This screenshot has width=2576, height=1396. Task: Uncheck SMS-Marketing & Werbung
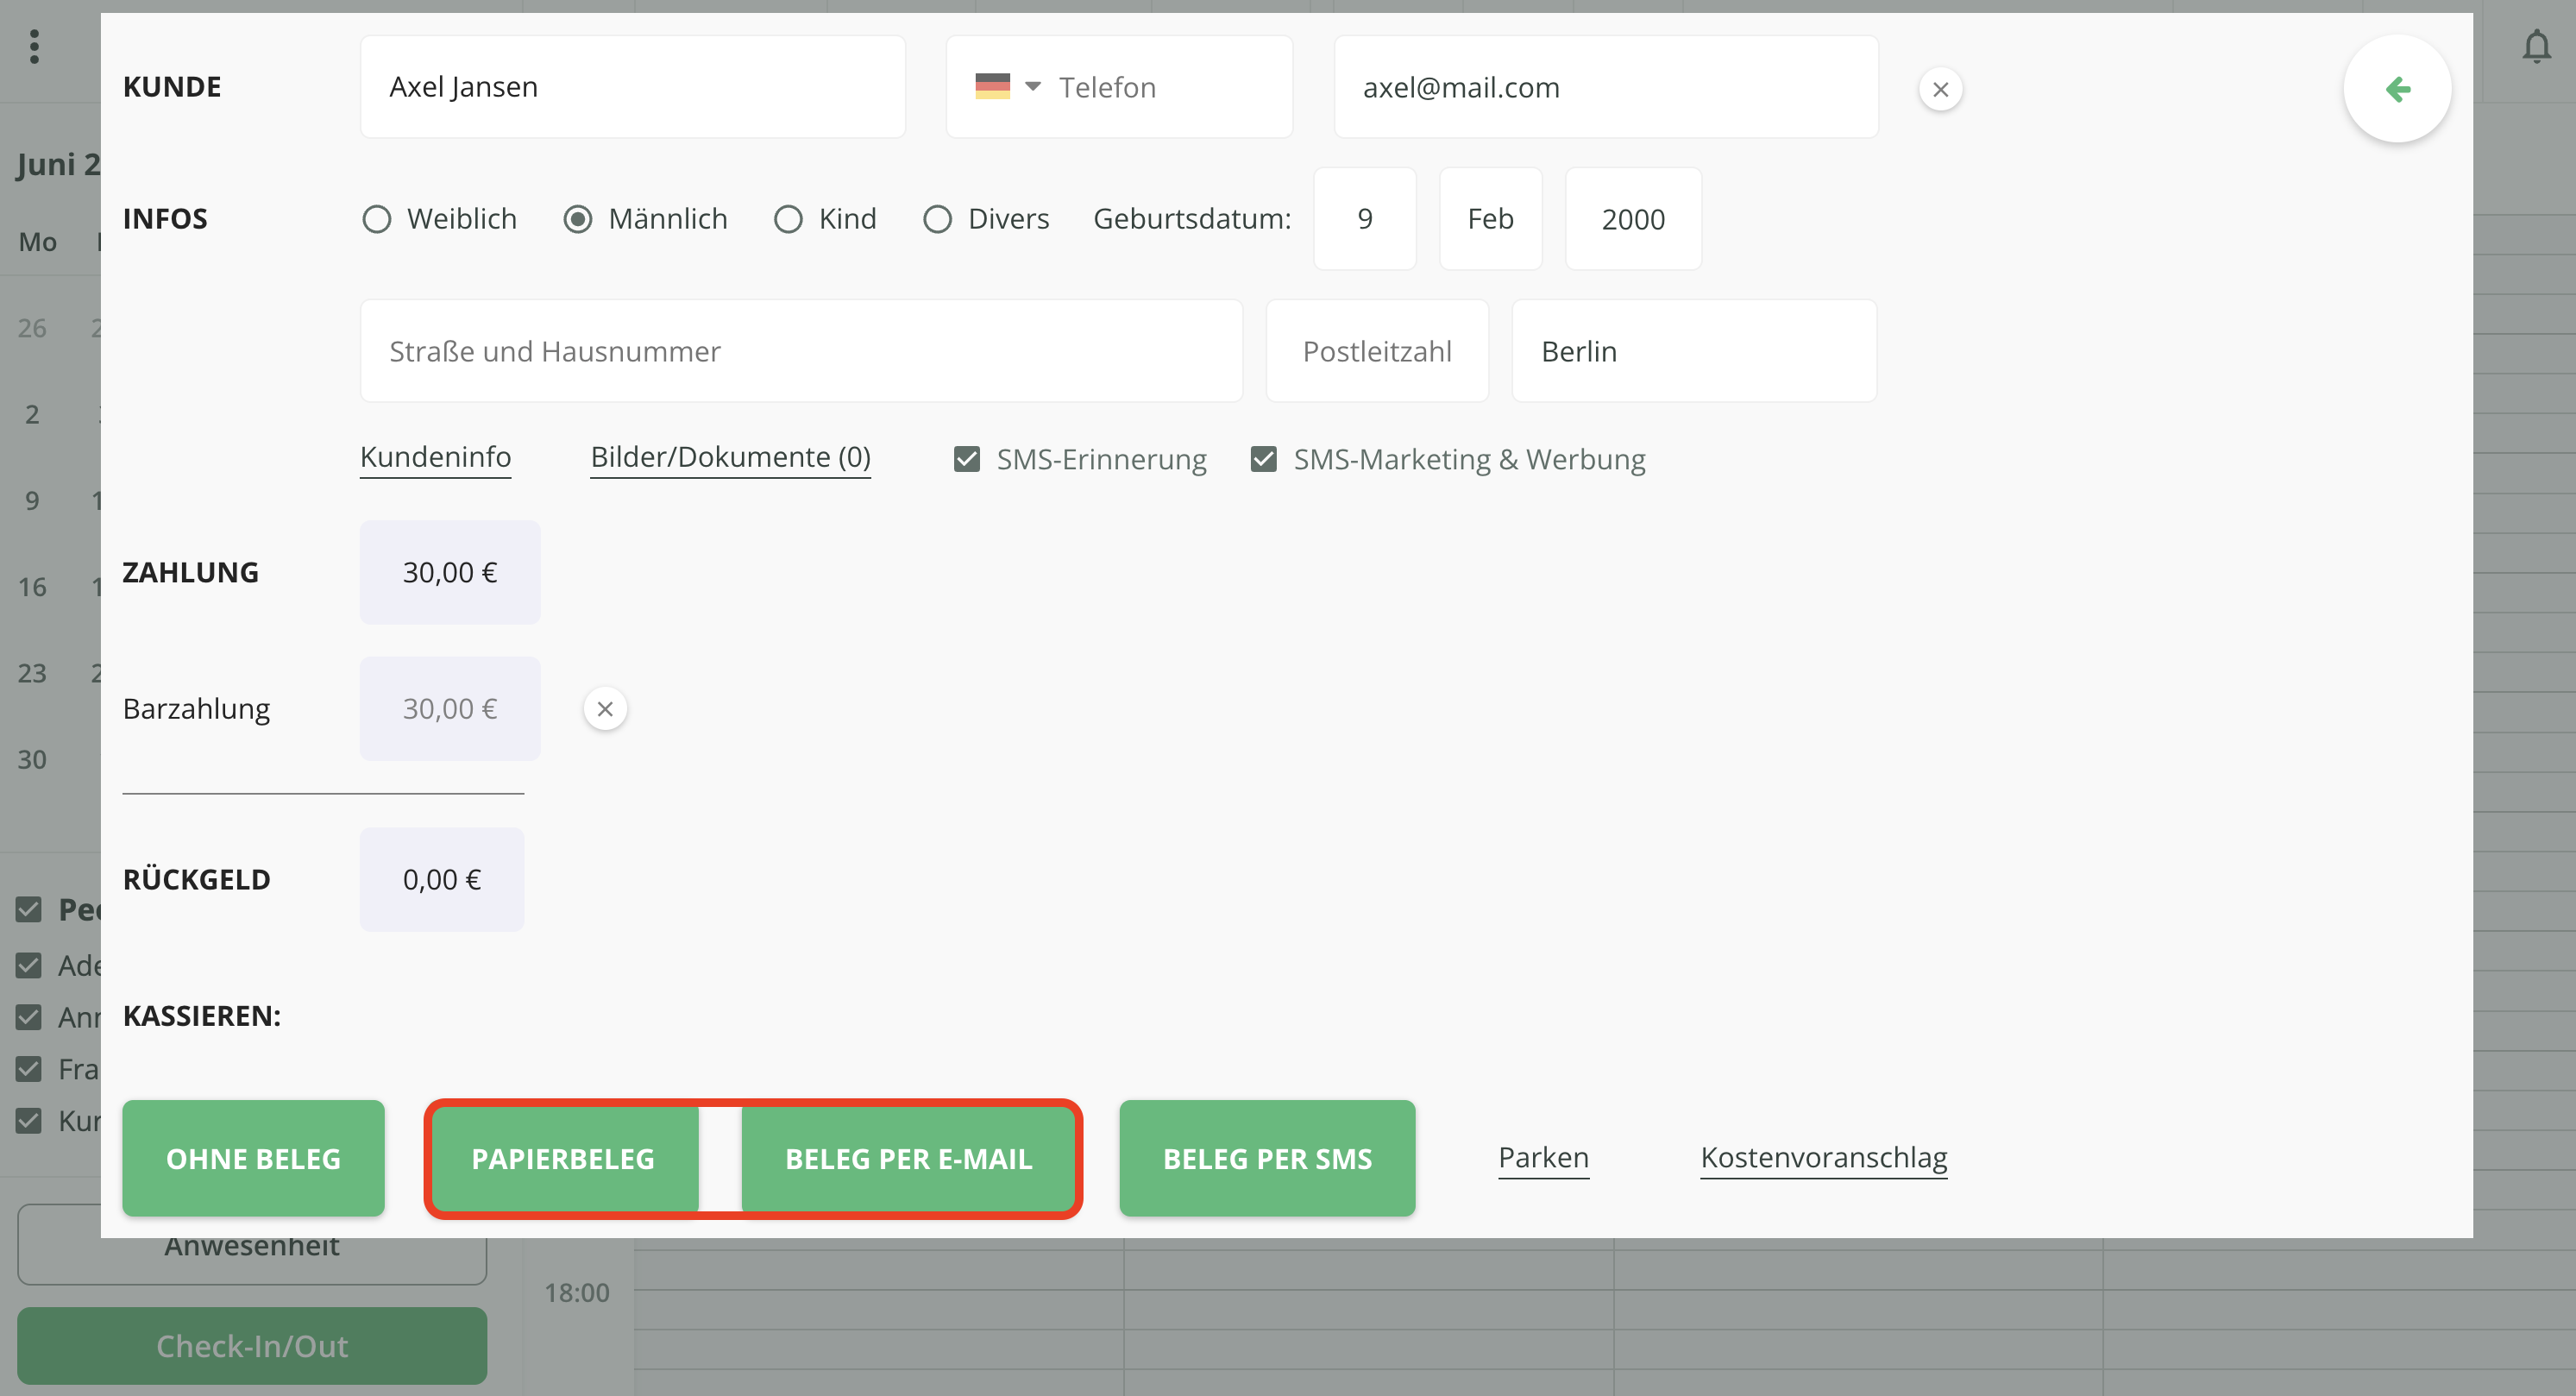1263,458
